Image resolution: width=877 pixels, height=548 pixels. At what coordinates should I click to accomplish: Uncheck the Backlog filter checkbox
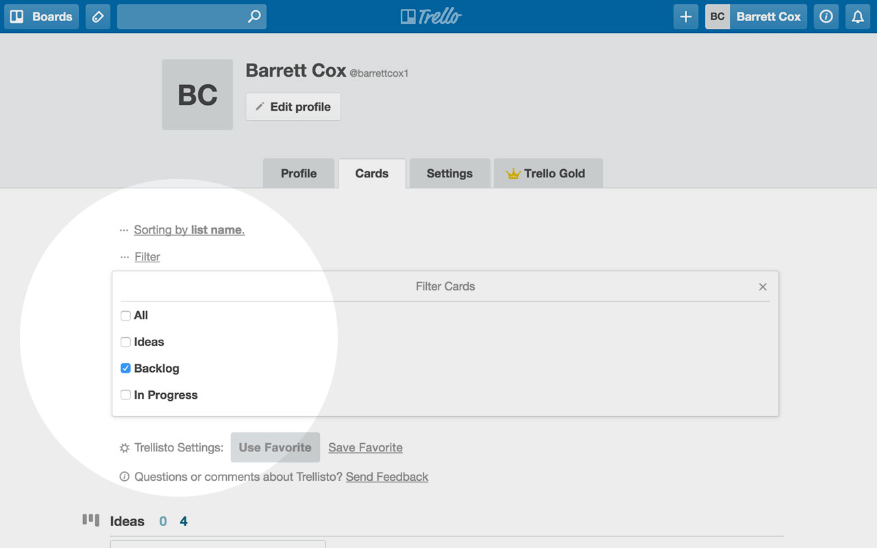click(125, 369)
